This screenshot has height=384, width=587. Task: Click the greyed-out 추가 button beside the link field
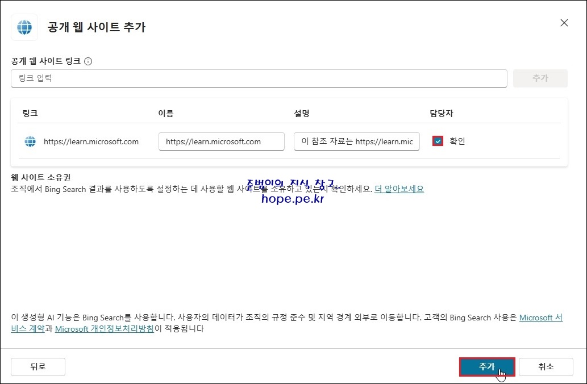tap(540, 78)
